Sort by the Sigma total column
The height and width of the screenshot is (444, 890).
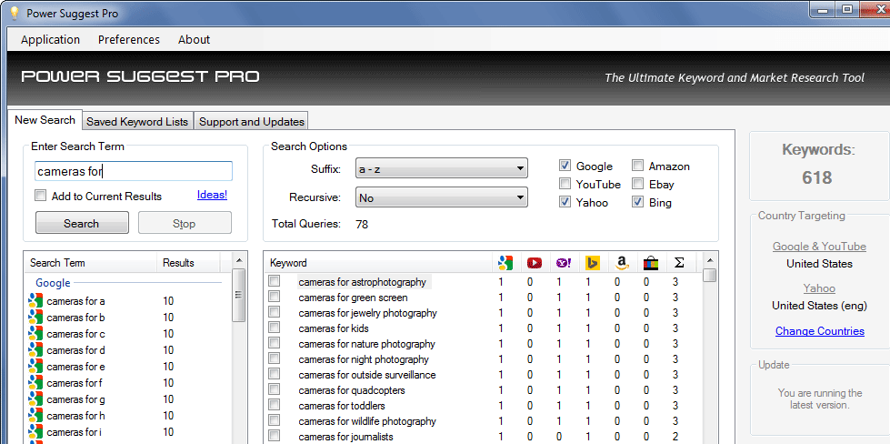coord(679,263)
